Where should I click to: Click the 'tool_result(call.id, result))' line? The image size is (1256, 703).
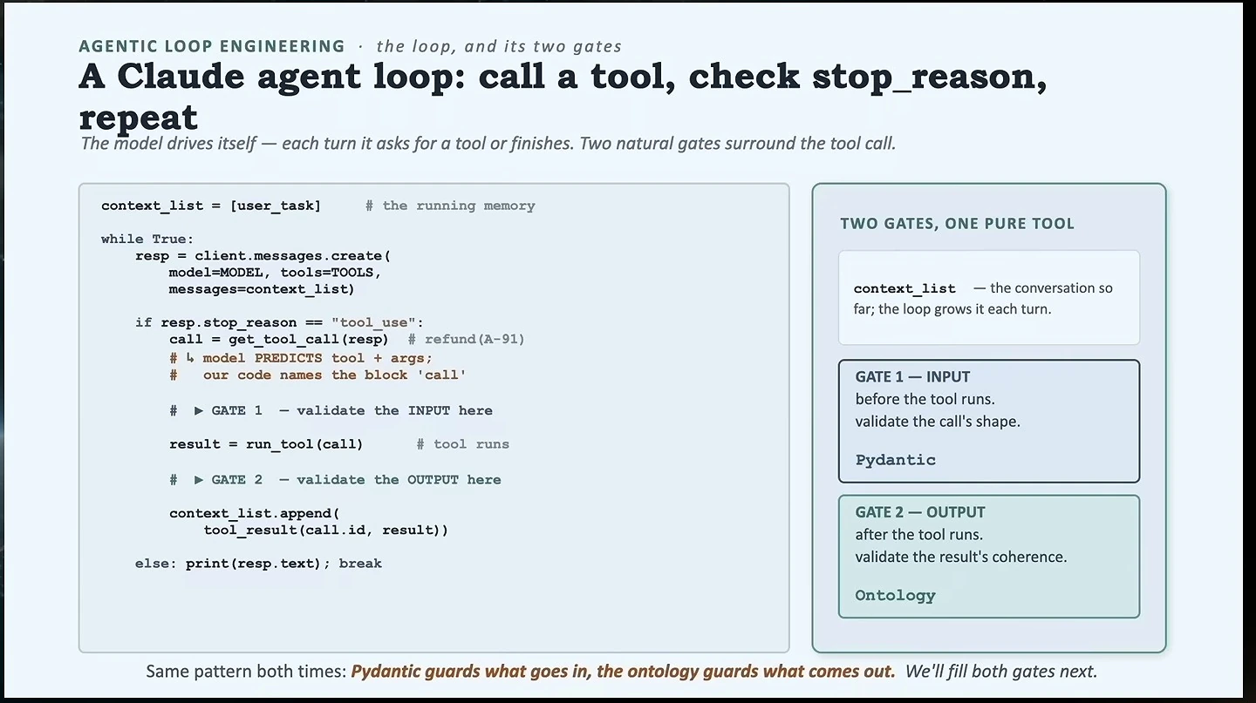pyautogui.click(x=325, y=531)
